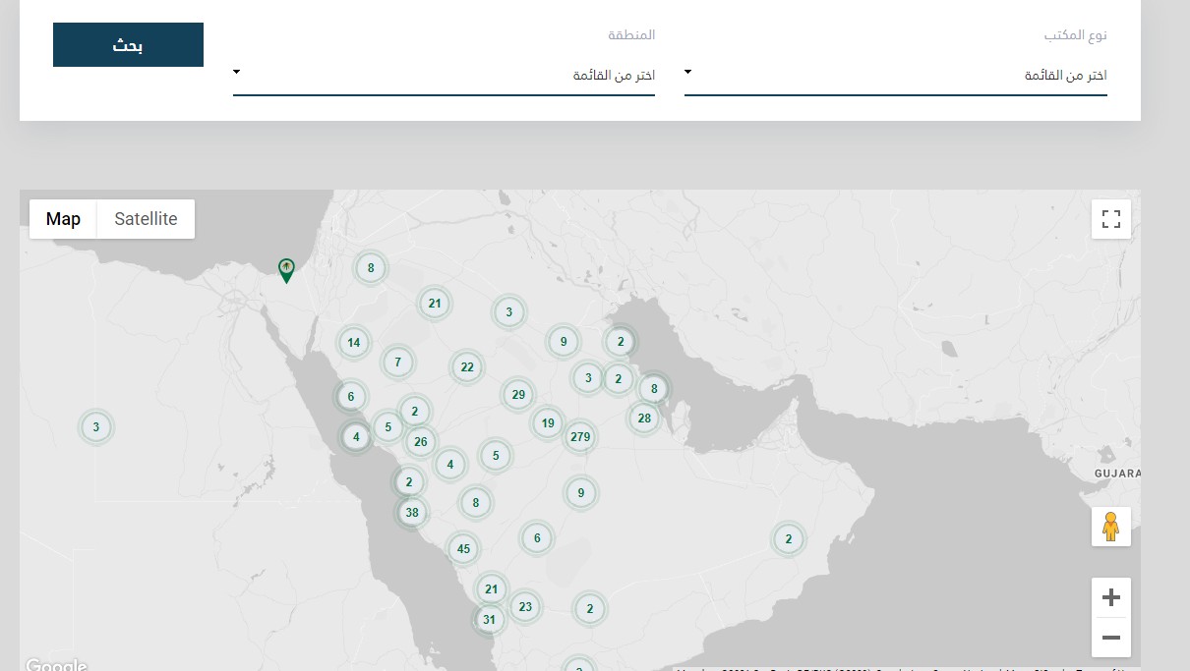
Task: Click the بحث search button
Action: (x=128, y=45)
